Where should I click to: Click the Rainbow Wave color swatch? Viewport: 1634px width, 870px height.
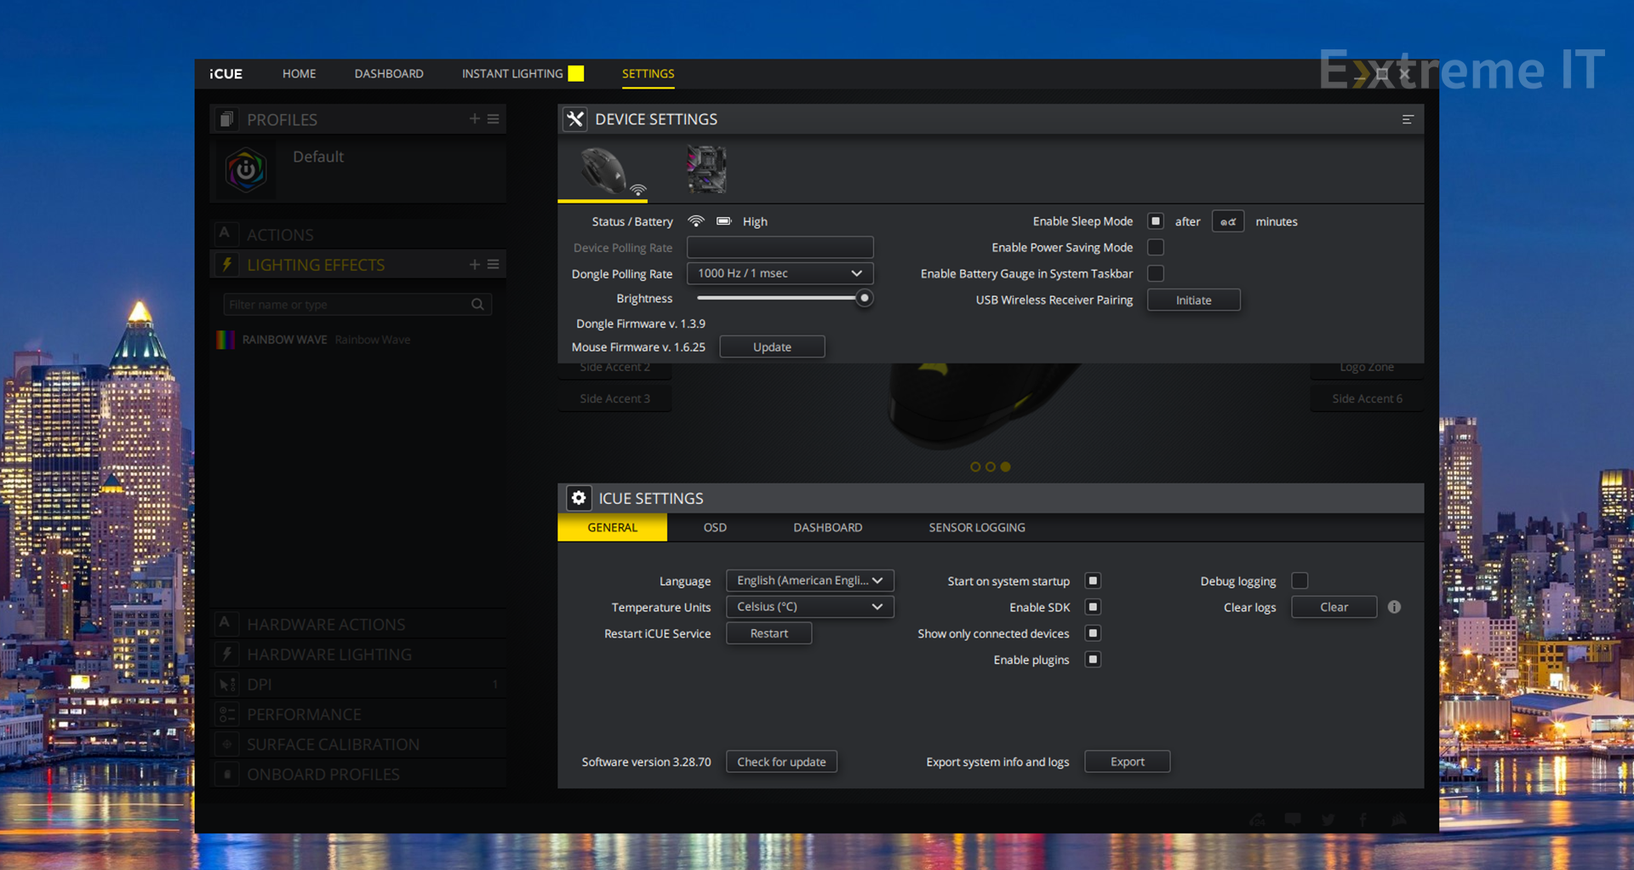pyautogui.click(x=226, y=340)
